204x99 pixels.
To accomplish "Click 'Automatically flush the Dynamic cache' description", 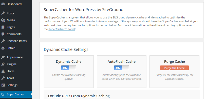I will click(x=122, y=77).
